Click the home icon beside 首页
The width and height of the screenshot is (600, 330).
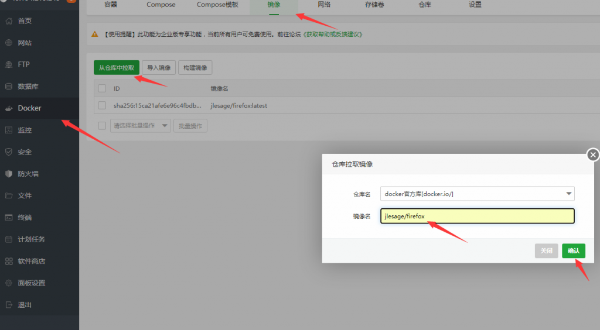9,21
